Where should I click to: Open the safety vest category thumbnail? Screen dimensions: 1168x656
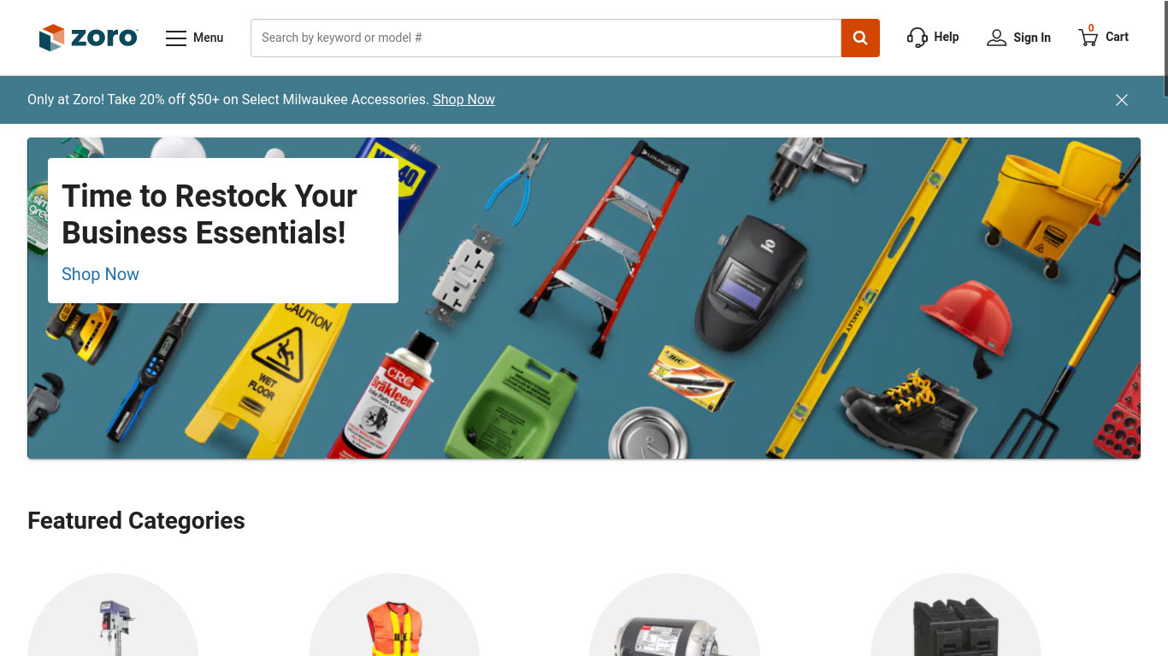pyautogui.click(x=394, y=615)
